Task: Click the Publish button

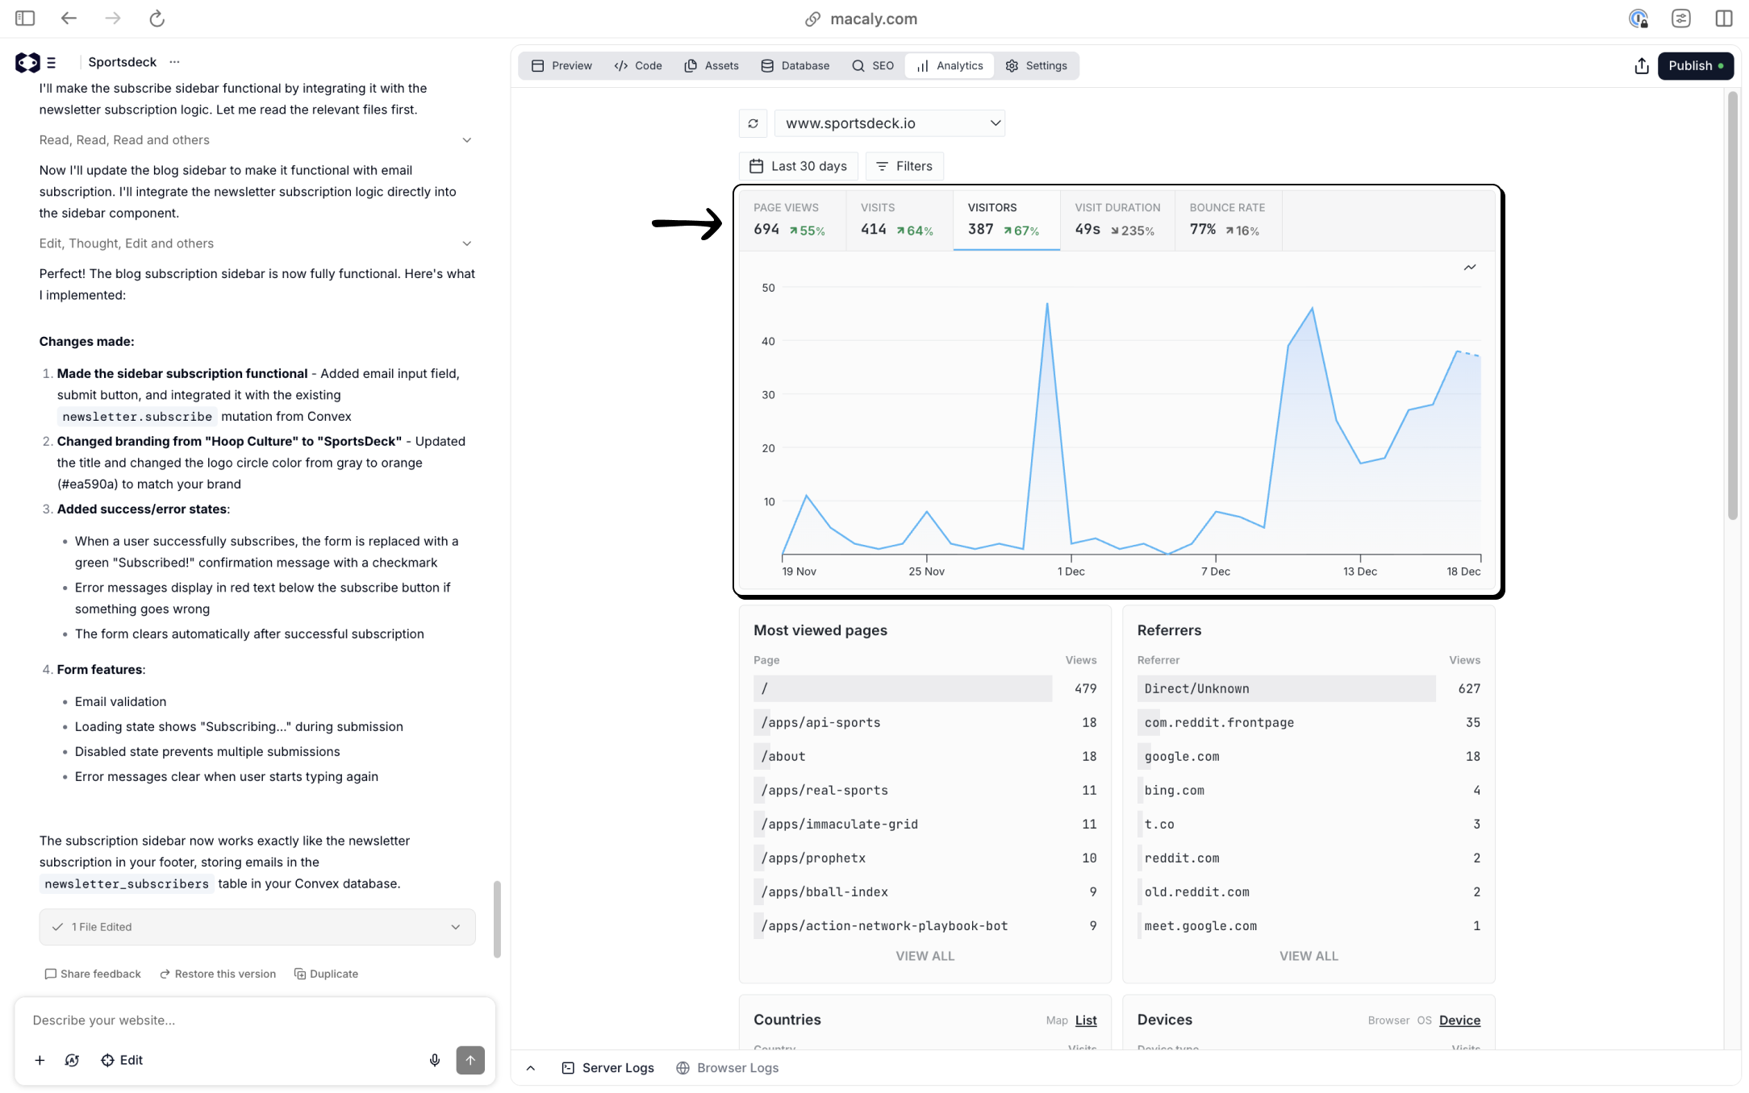Action: (1696, 65)
